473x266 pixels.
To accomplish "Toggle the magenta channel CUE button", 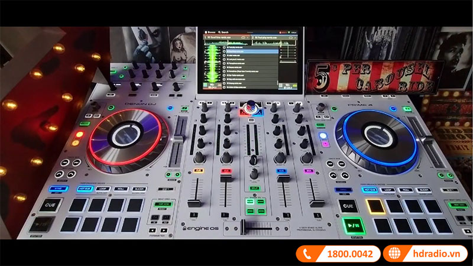I will coord(308,171).
